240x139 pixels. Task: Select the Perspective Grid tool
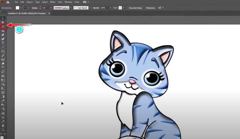pyautogui.click(x=3, y=88)
